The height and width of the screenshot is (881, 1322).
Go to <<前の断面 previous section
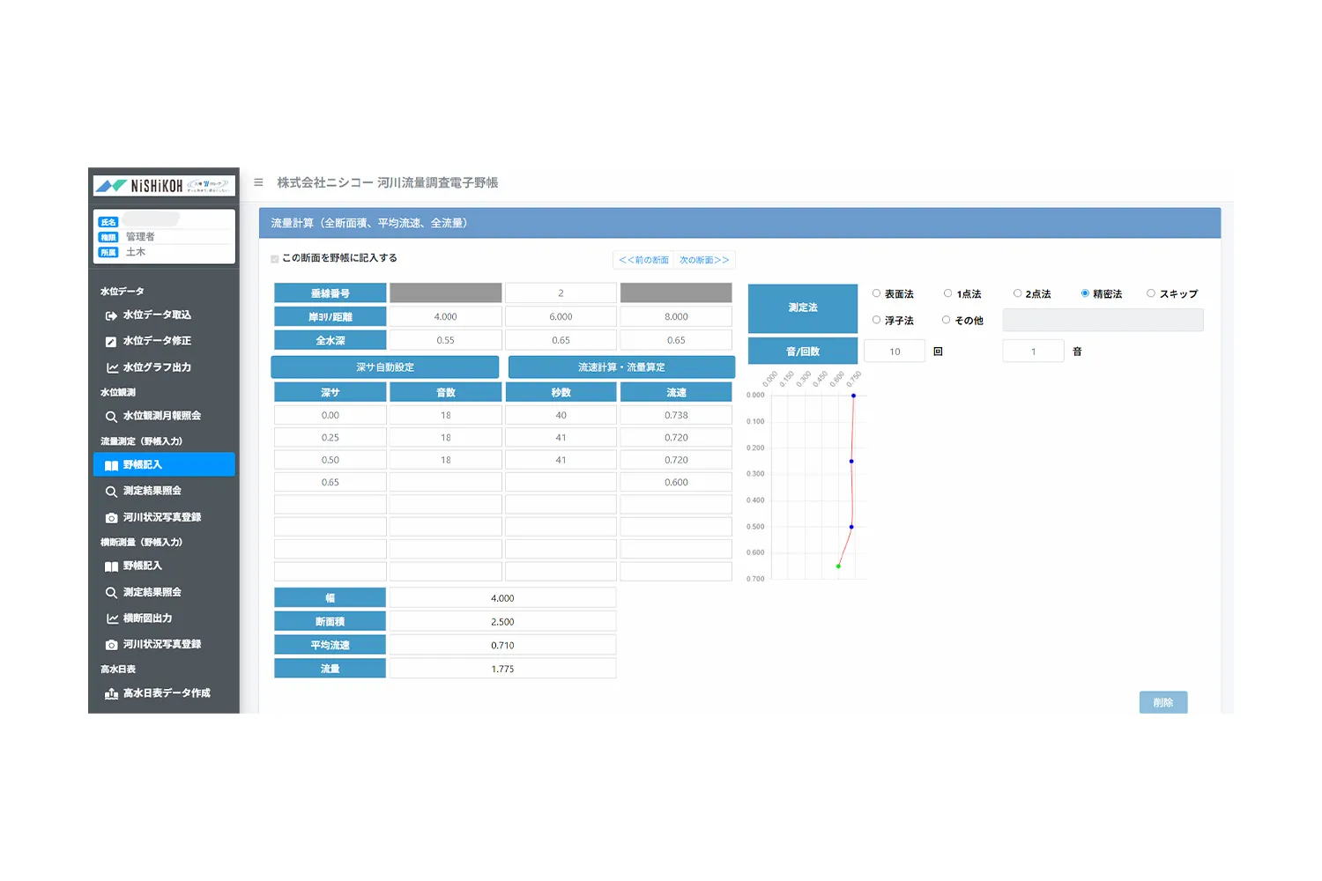pyautogui.click(x=643, y=260)
